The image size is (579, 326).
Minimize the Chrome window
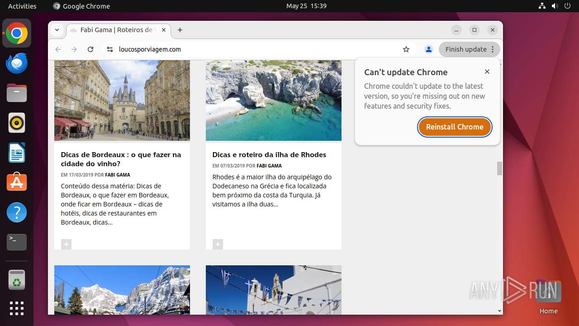click(456, 30)
